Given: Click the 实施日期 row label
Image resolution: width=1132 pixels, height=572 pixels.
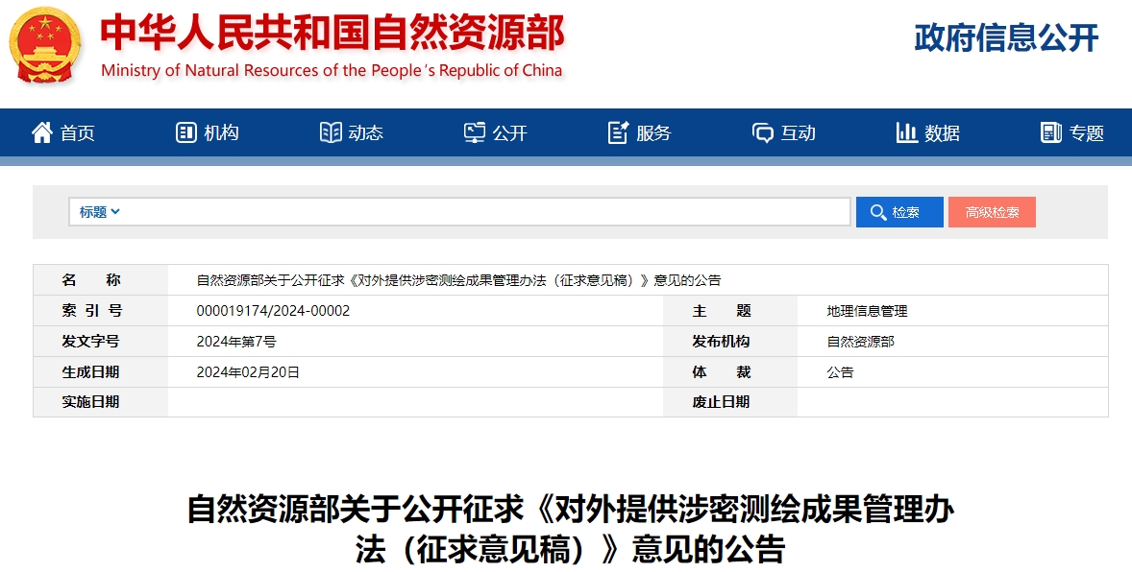Looking at the screenshot, I should click(91, 402).
